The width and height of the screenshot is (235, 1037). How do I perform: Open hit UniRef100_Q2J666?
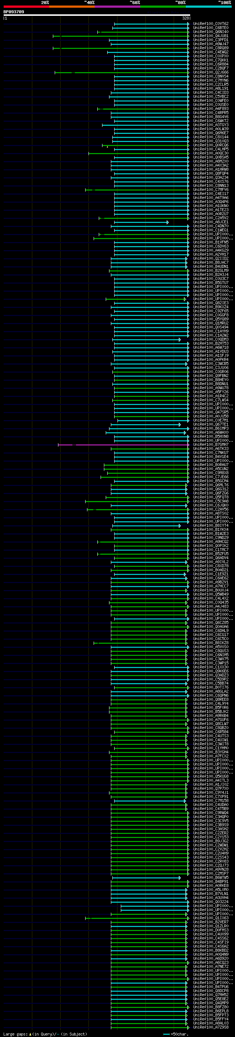(211, 72)
